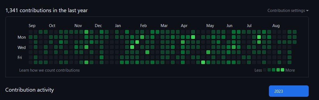This screenshot has width=319, height=100.
Task: Click the "Oct" month label
Action: [x=52, y=26]
